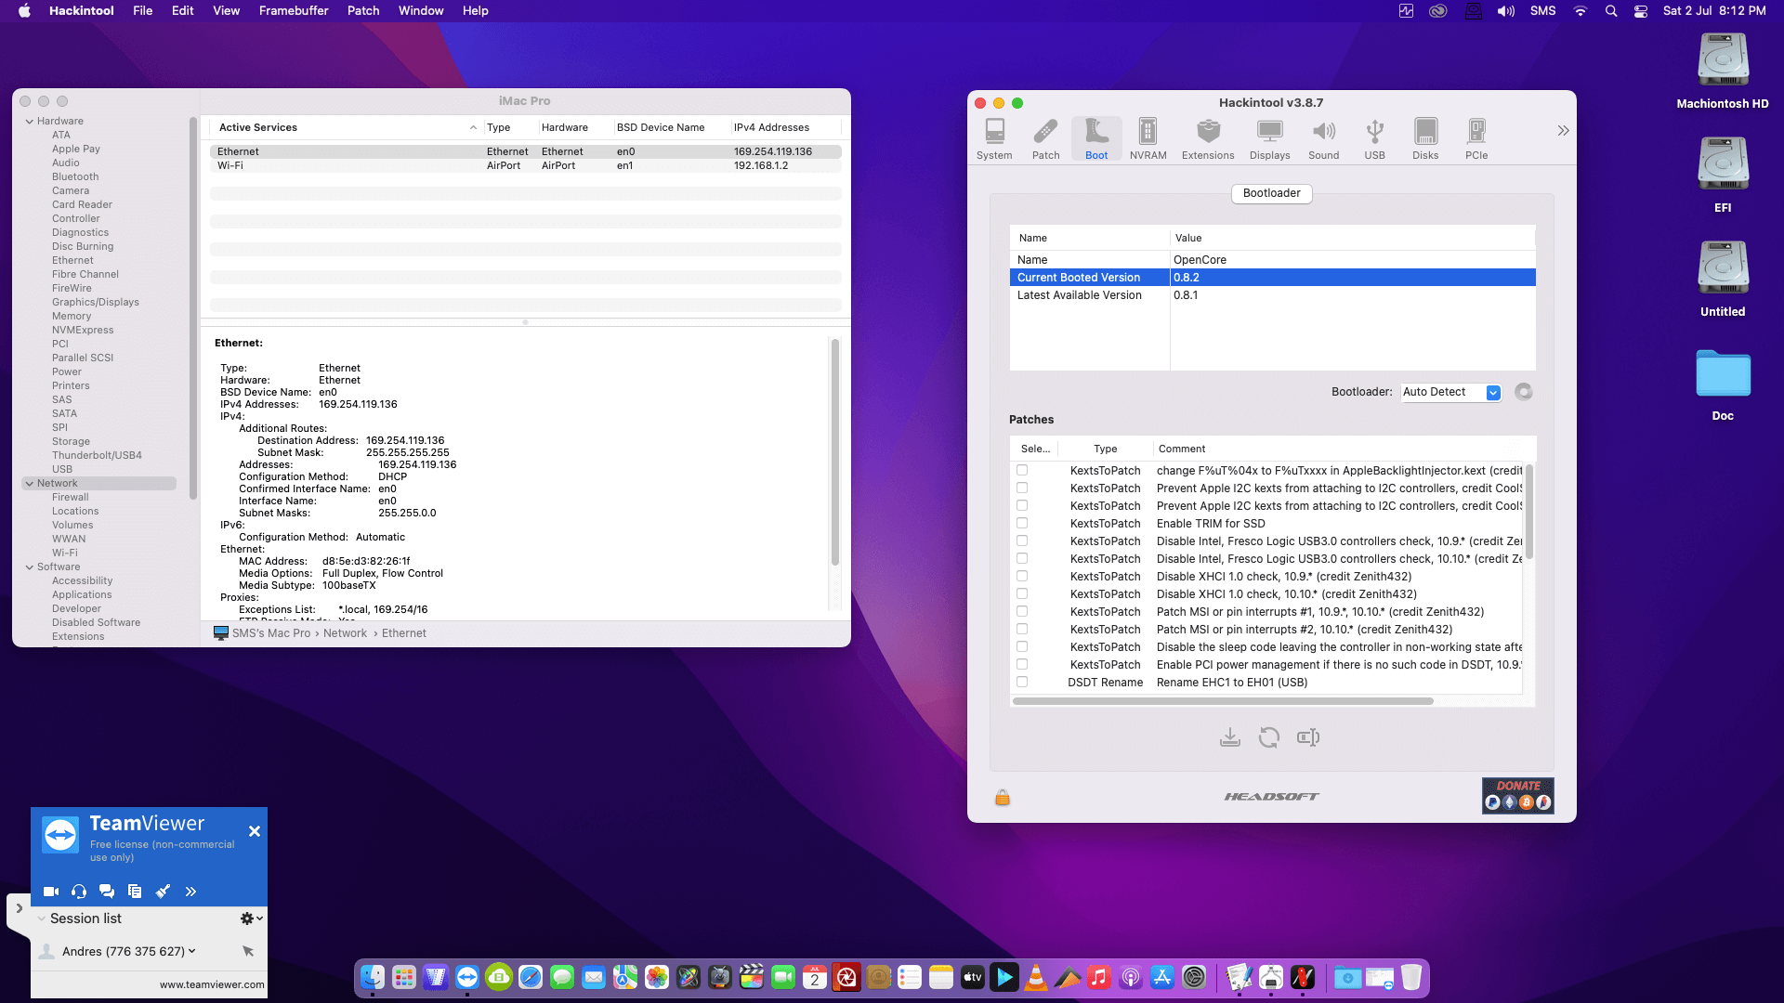This screenshot has height=1003, width=1784.
Task: Open the Window menu
Action: click(x=421, y=11)
